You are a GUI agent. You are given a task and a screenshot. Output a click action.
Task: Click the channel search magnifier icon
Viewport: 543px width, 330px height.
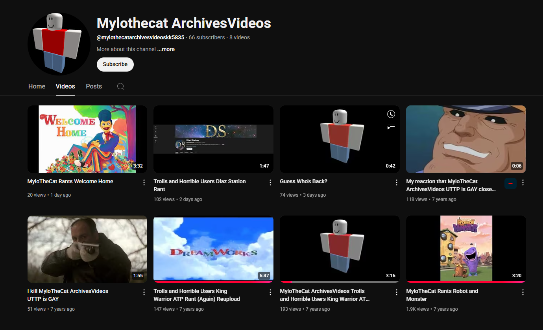tap(121, 87)
